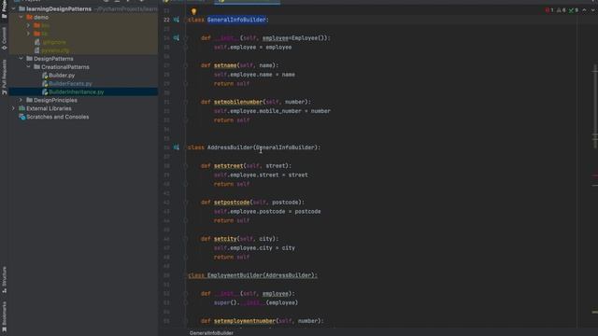Viewport: 598px width, 336px height.
Task: Click the yellow lightbulb intention icon
Action: (x=193, y=12)
